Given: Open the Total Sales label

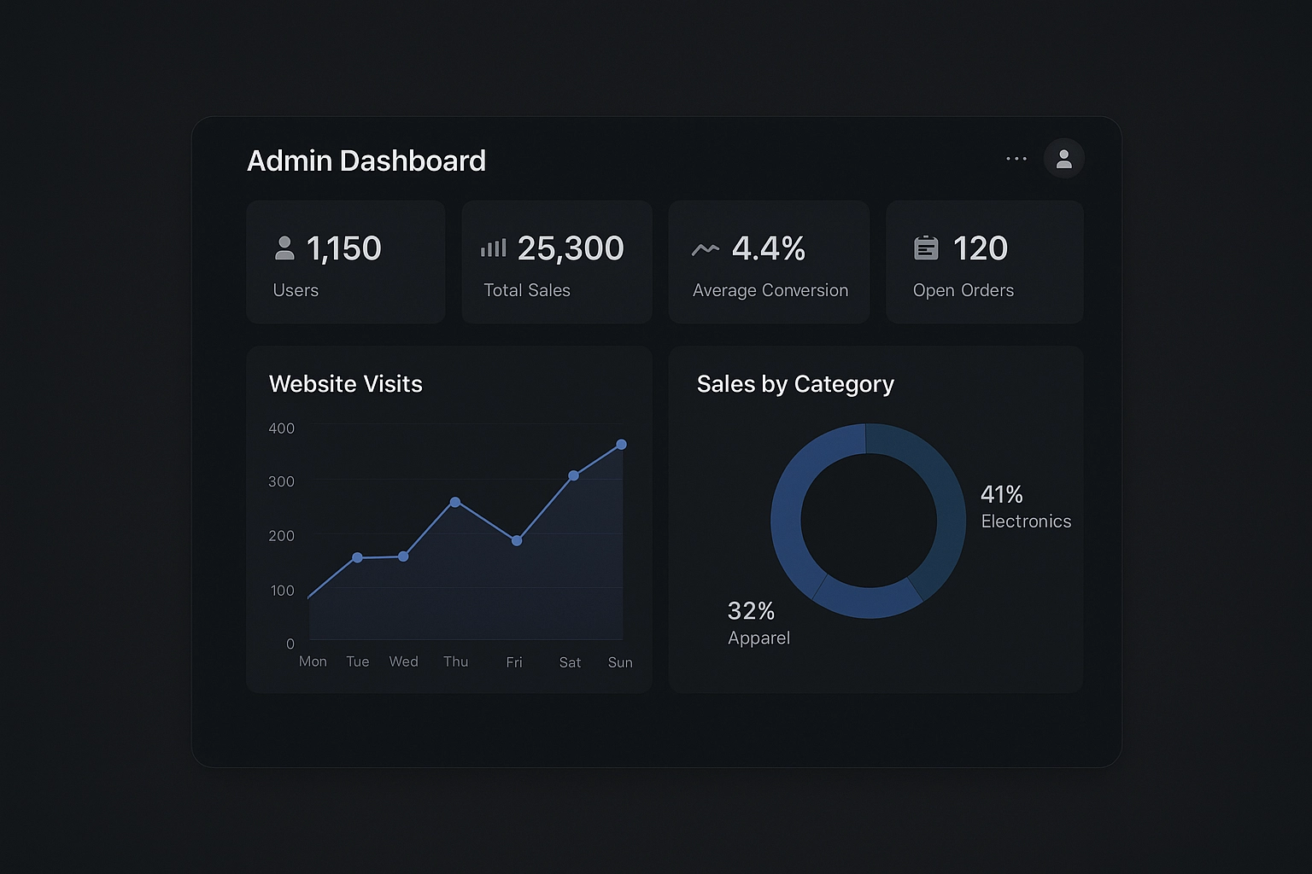Looking at the screenshot, I should pos(526,290).
